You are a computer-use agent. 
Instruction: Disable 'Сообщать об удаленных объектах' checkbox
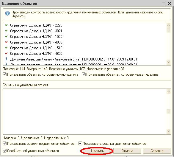pos(4,151)
